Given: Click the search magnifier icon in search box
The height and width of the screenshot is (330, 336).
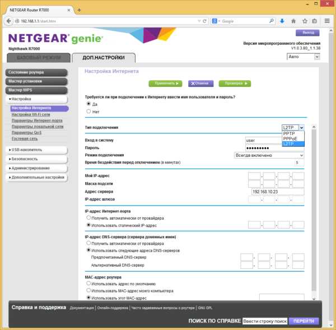Looking at the screenshot, I should pos(271,21).
